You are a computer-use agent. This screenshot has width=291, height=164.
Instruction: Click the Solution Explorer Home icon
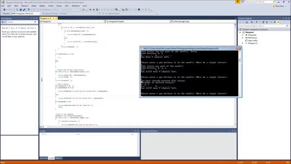[x=246, y=22]
